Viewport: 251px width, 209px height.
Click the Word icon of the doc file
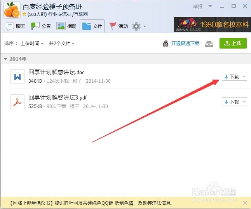pos(17,77)
